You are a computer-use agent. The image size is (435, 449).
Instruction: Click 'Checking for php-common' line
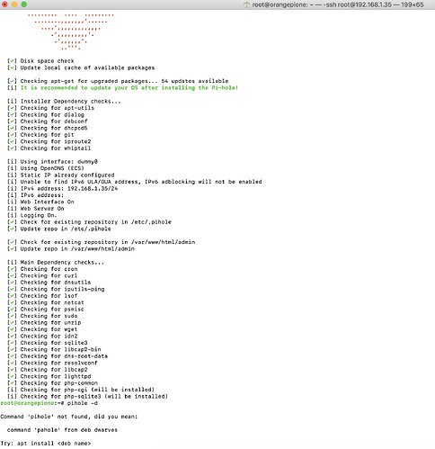tap(52, 383)
